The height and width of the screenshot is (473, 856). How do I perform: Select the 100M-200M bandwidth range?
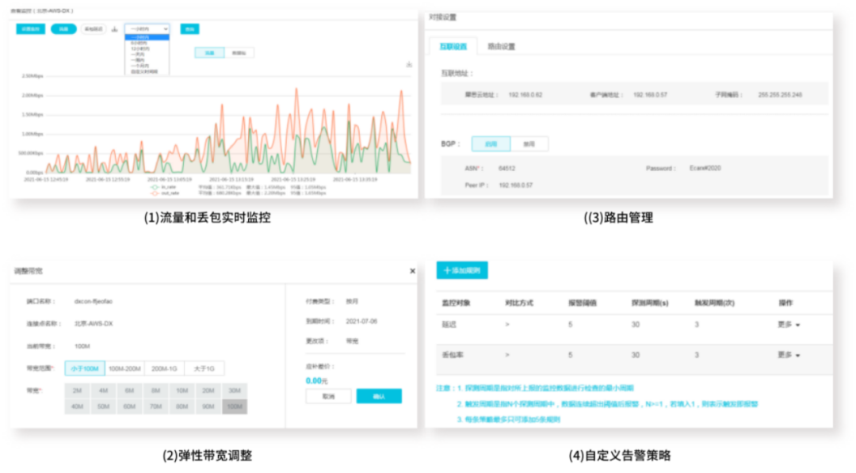pos(124,368)
